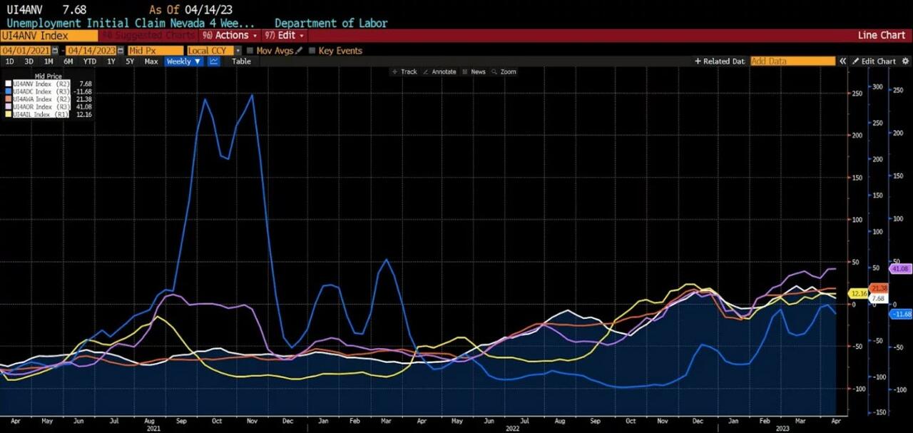
Task: Activate the Zoom tool
Action: point(504,72)
